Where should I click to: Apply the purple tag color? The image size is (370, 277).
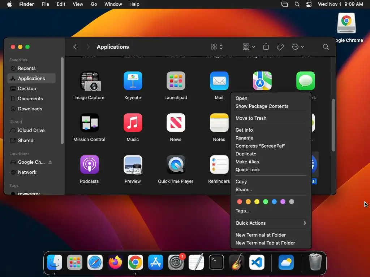(x=283, y=202)
